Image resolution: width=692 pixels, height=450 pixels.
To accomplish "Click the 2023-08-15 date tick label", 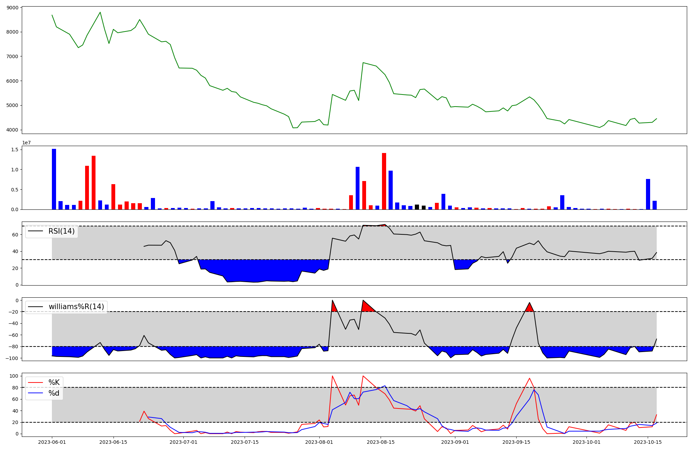I will click(381, 442).
